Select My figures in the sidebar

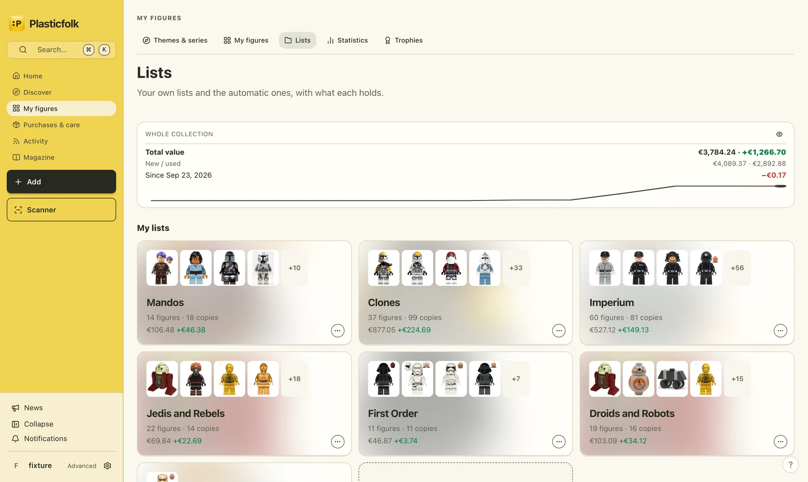click(x=61, y=109)
